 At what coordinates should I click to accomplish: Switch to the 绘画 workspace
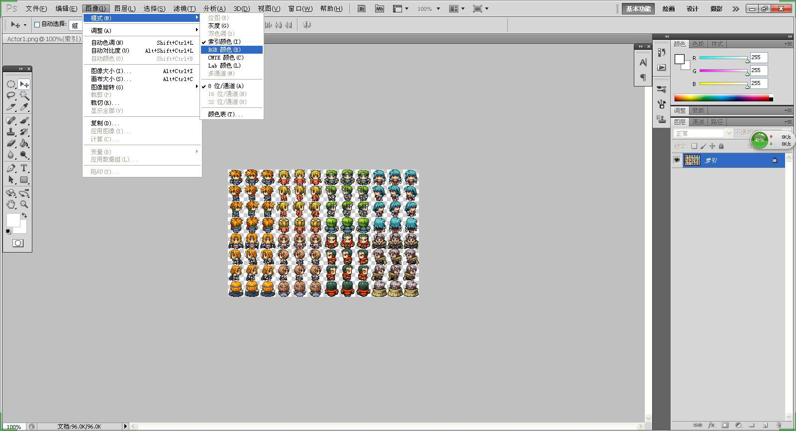pyautogui.click(x=669, y=8)
